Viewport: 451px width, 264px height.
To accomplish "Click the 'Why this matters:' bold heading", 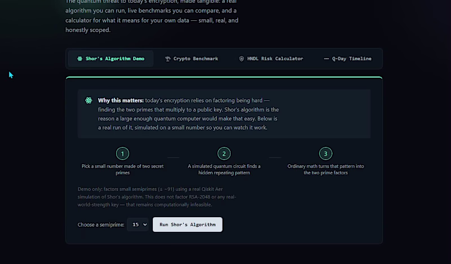I will (x=121, y=100).
